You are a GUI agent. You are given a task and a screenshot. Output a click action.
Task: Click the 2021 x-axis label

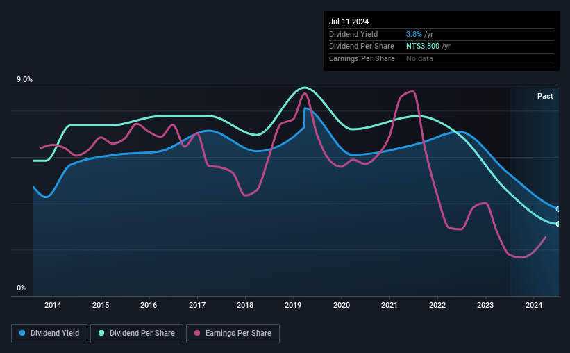click(x=389, y=305)
